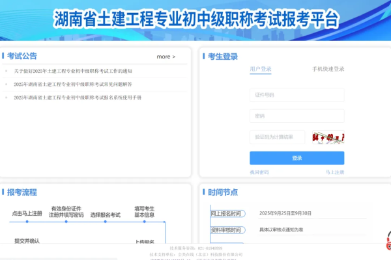Focus the 证件号码 input field
This screenshot has height=260, width=391.
[x=297, y=95]
